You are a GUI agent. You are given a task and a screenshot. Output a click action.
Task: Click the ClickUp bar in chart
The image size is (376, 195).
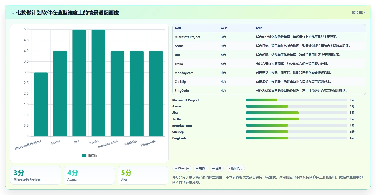click(137, 94)
